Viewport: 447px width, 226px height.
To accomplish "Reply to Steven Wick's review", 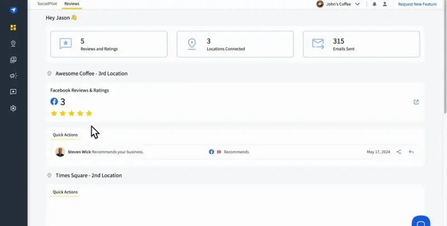I will click(411, 152).
